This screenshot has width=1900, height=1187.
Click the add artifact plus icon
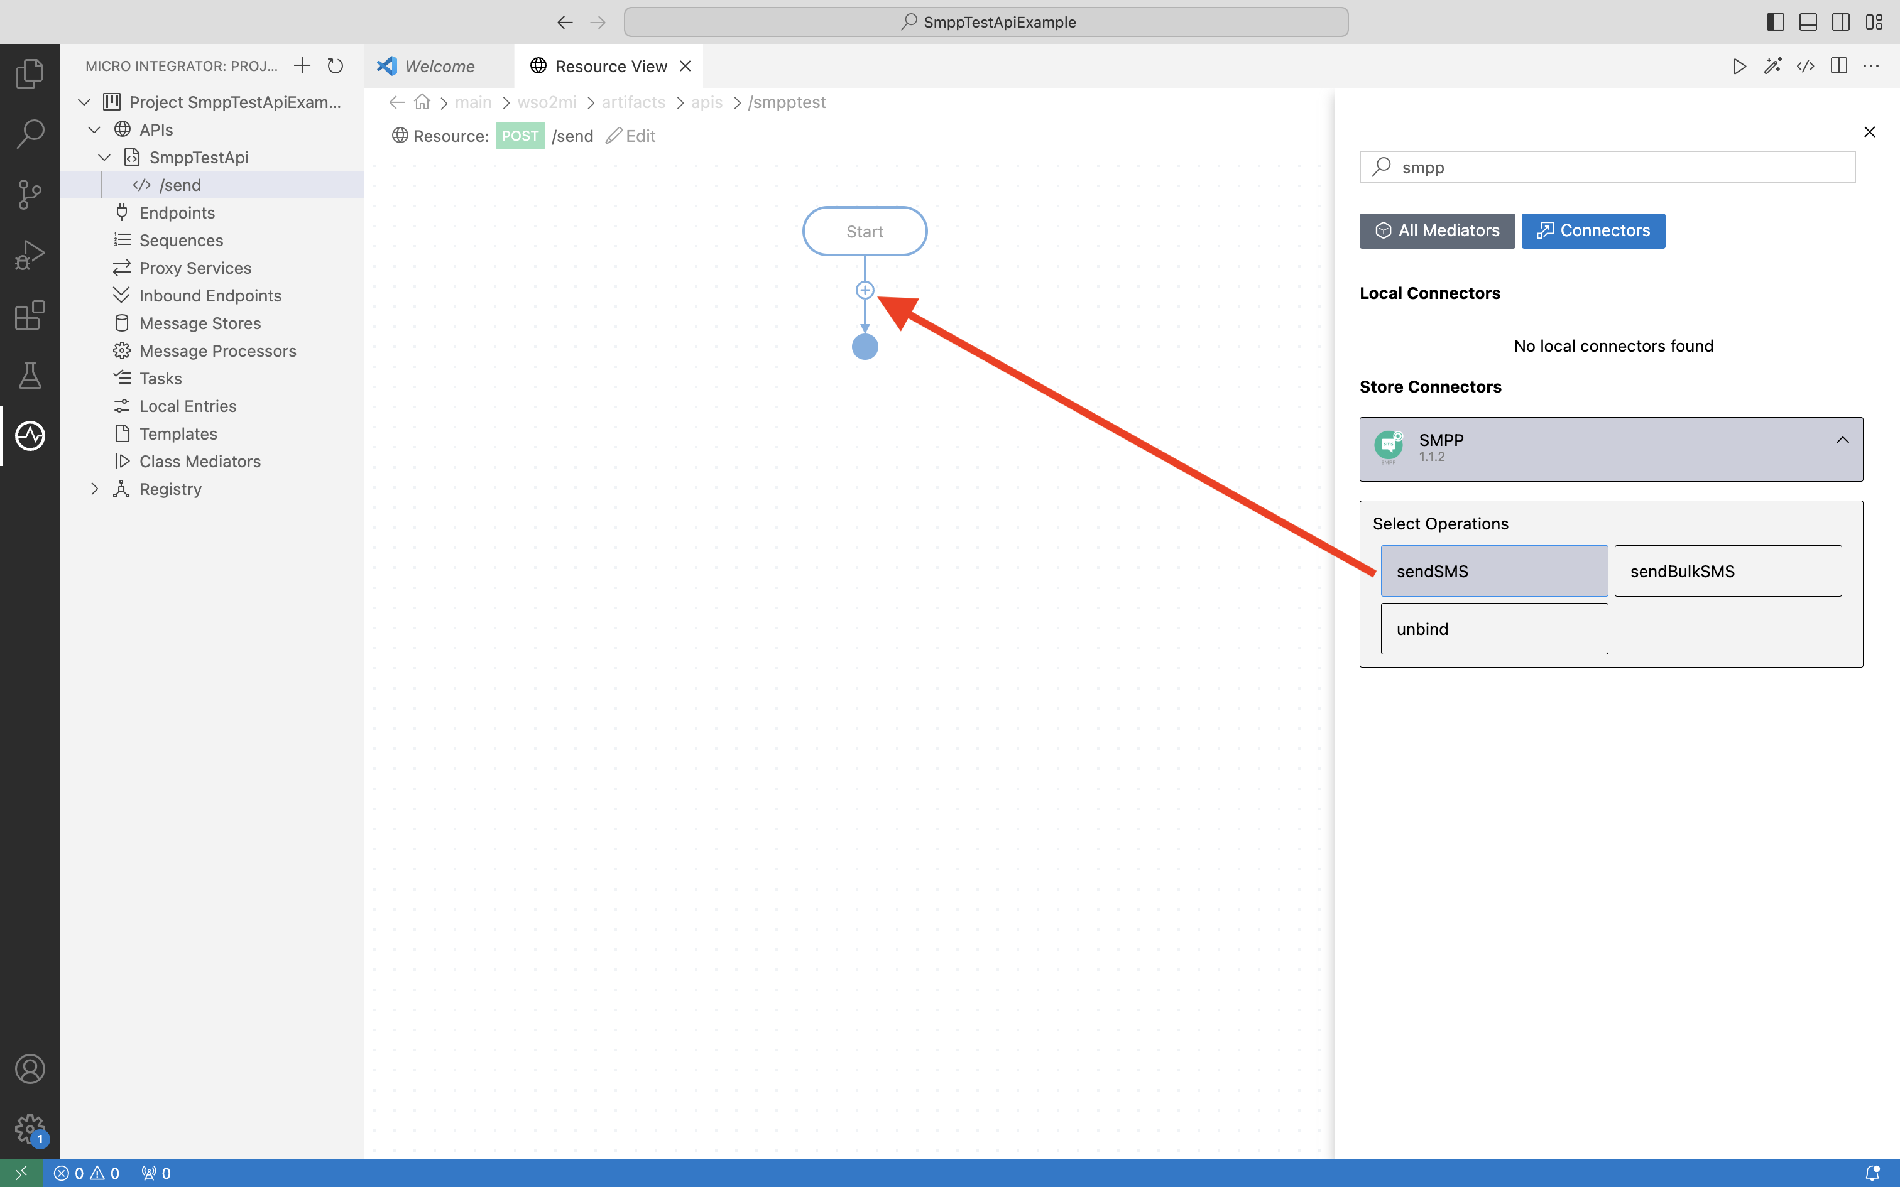click(x=302, y=66)
